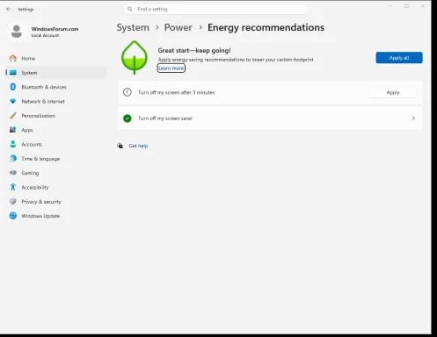Click the Great start—keep going! text
Image resolution: width=437 pixels, height=337 pixels.
click(194, 50)
